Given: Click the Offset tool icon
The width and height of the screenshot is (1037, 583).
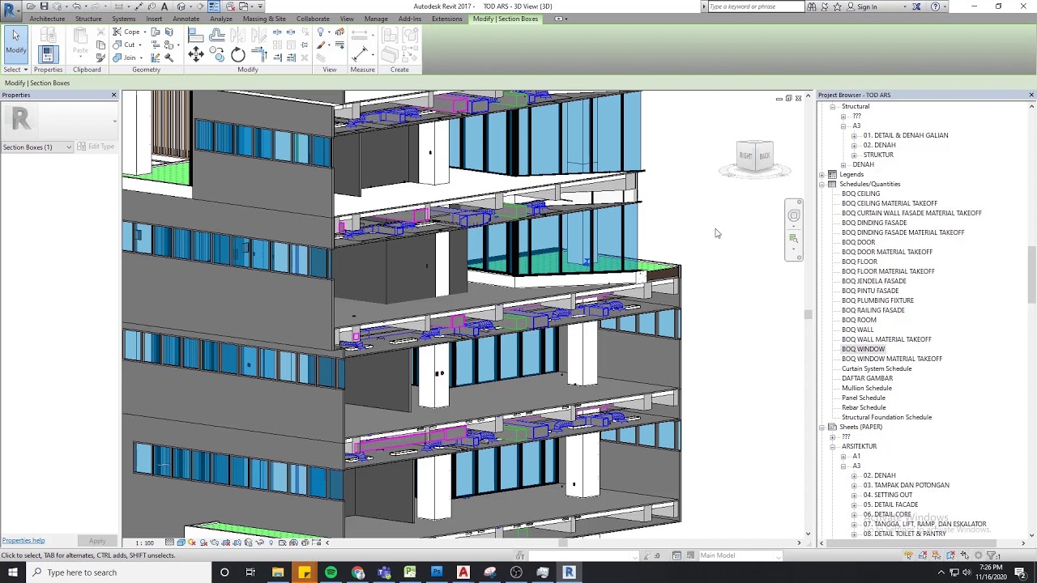Looking at the screenshot, I should [217, 35].
